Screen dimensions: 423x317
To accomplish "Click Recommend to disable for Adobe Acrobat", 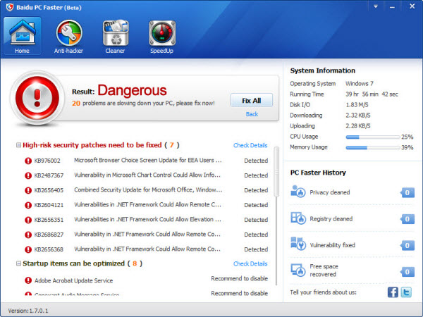I will 239,278.
